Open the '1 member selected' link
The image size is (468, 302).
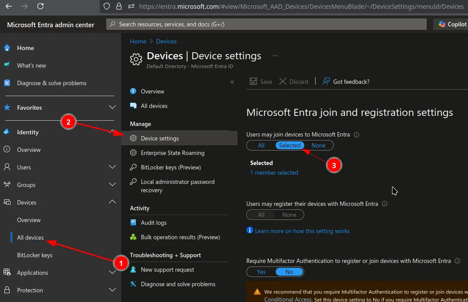[274, 173]
